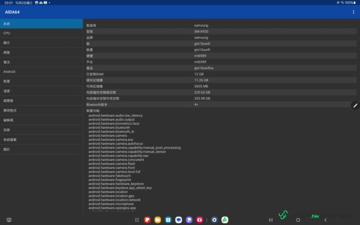Select android.hardware.opengles.aep feature line

tap(112, 208)
